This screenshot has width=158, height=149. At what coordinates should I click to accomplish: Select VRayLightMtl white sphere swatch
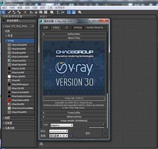pyautogui.click(x=9, y=76)
